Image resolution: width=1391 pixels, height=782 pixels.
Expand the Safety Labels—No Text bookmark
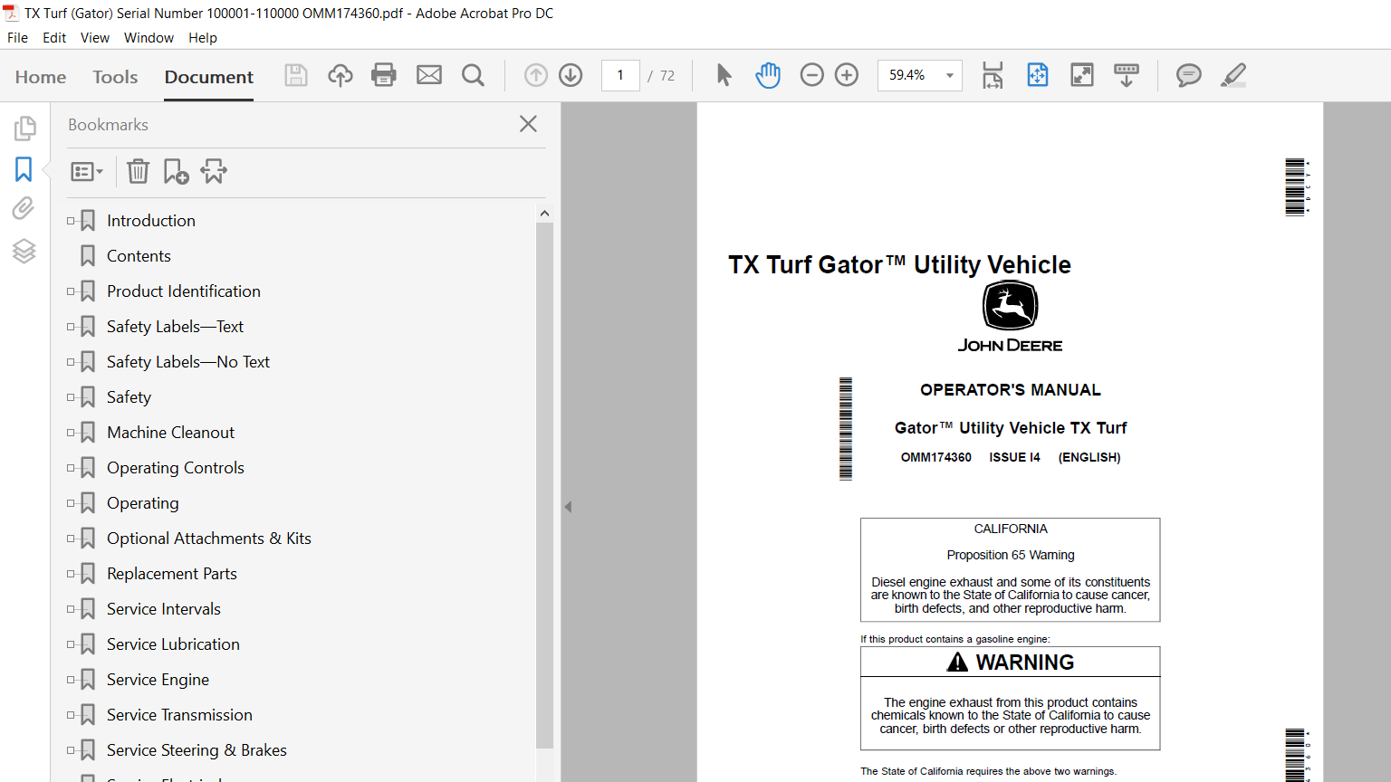tap(71, 362)
